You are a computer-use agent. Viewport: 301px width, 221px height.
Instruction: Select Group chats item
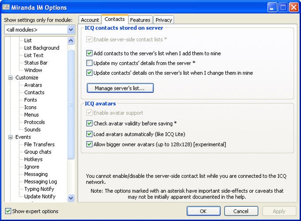(38, 152)
